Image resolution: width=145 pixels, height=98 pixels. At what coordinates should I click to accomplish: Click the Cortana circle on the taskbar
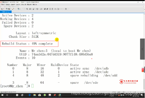coord(7,95)
